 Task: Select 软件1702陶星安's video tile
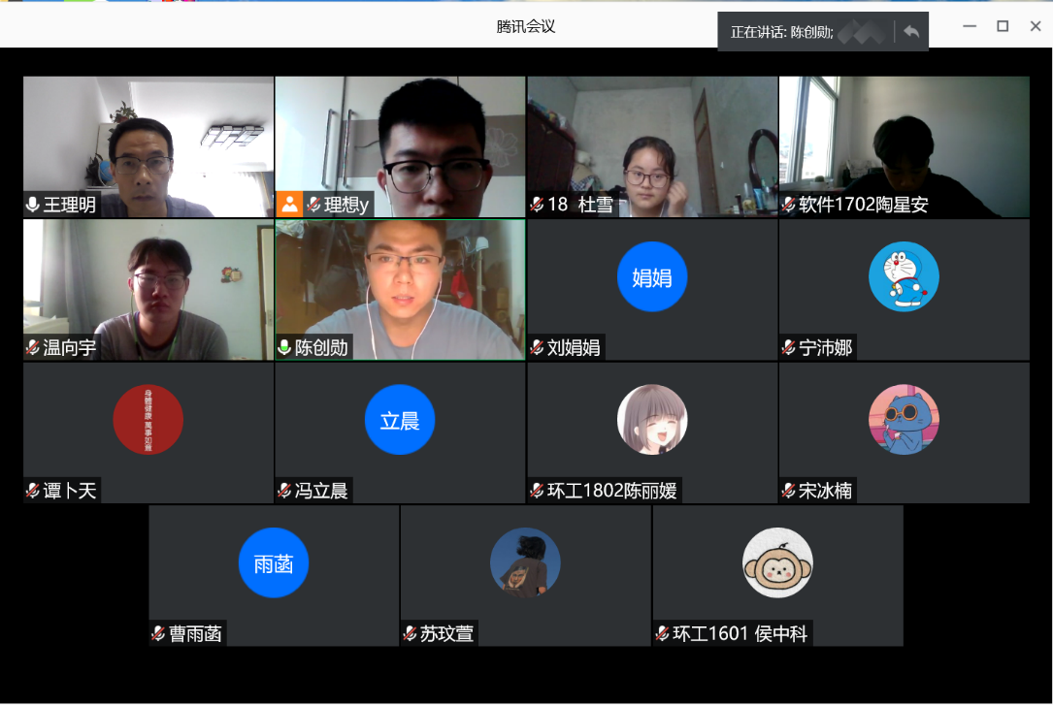click(904, 145)
